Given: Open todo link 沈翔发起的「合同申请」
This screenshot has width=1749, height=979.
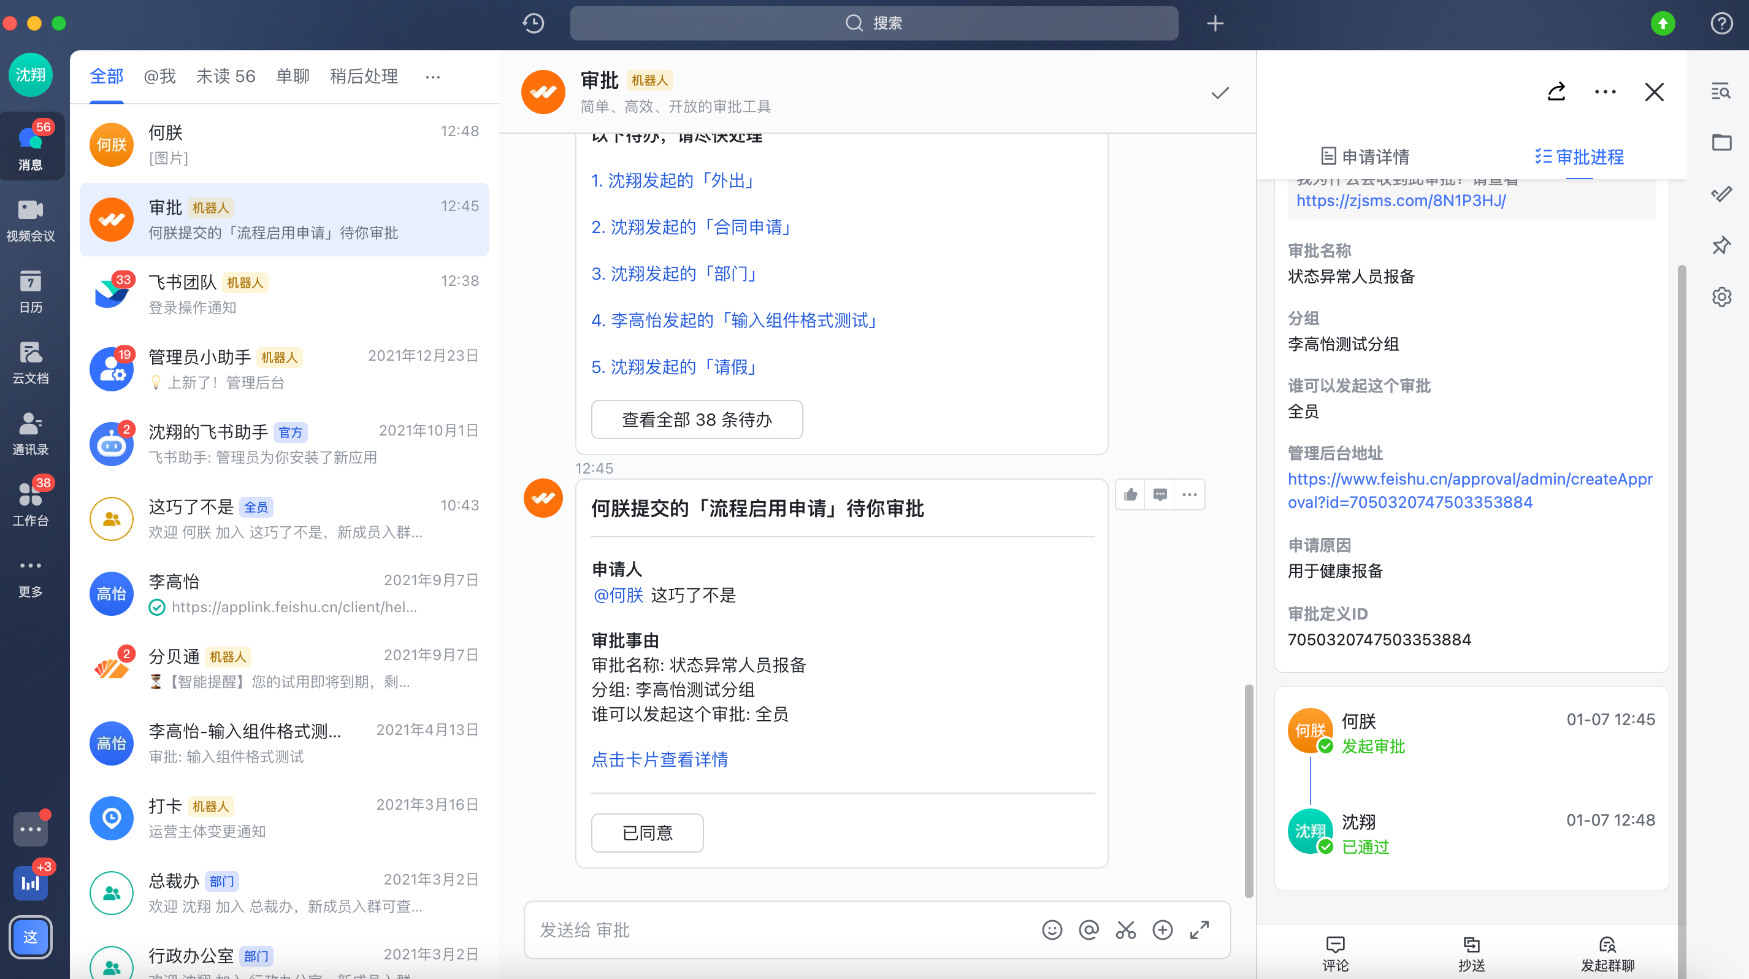Looking at the screenshot, I should [x=692, y=227].
